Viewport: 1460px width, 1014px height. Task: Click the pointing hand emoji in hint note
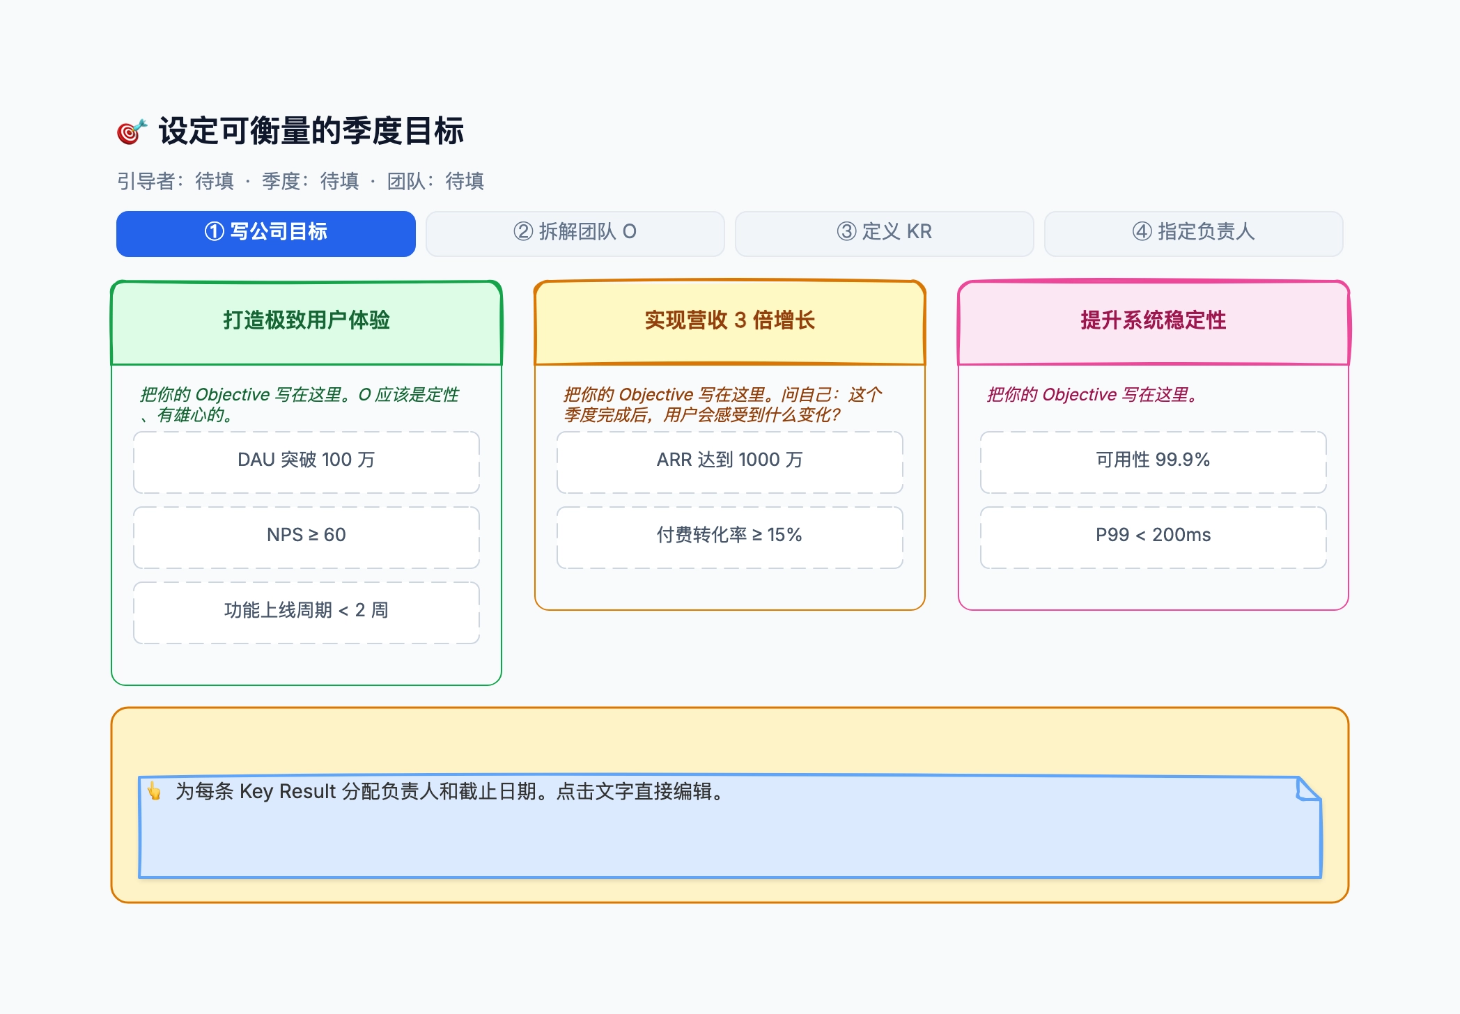(x=154, y=792)
